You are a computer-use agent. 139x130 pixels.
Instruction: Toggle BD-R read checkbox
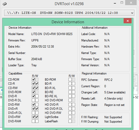point(70,84)
